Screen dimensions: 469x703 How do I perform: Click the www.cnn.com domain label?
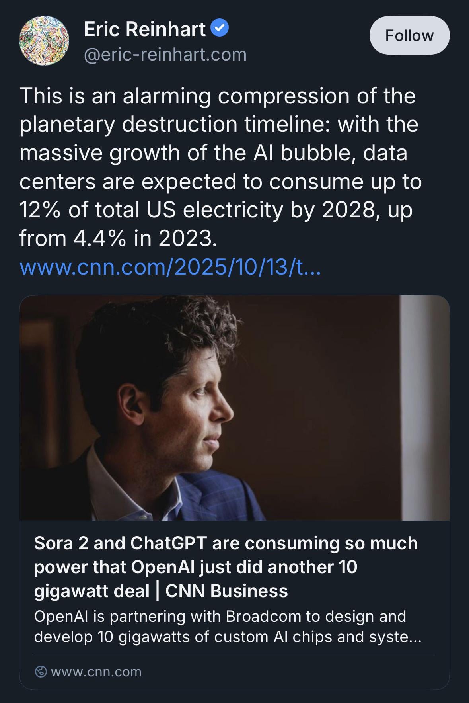pyautogui.click(x=96, y=672)
